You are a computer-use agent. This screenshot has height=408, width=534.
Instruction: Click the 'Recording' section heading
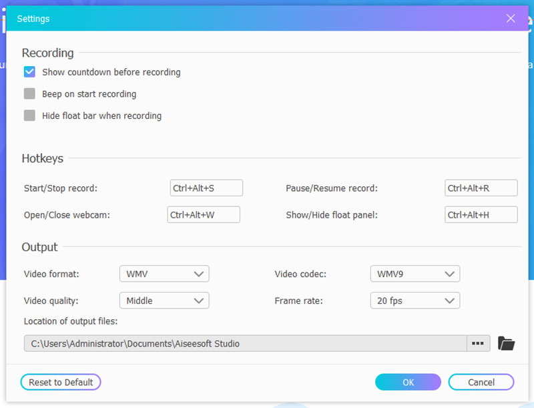(x=47, y=53)
